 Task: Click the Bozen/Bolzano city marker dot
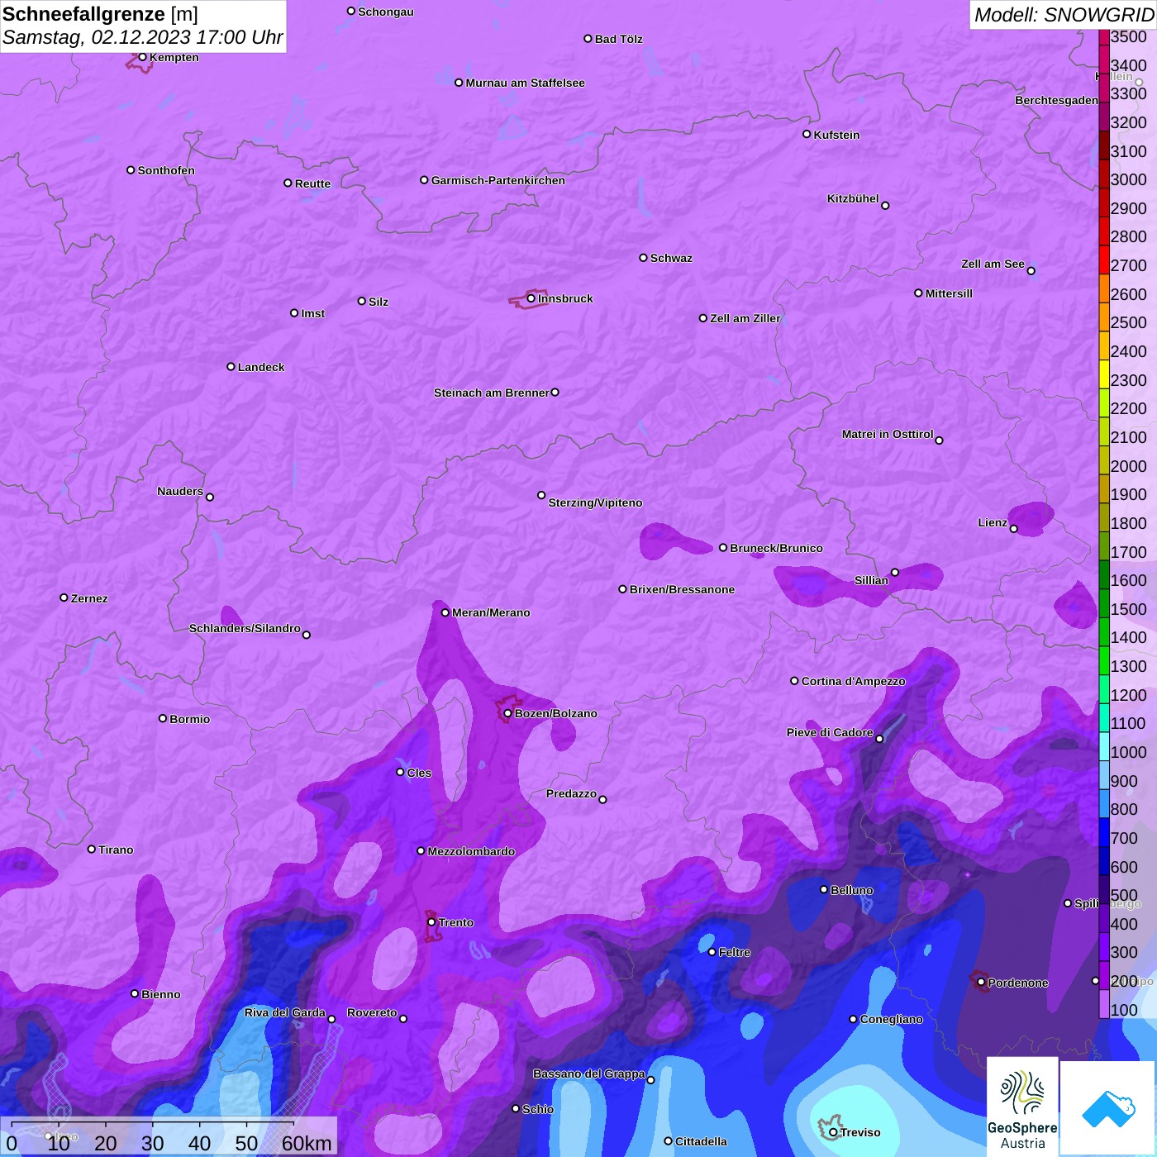507,713
